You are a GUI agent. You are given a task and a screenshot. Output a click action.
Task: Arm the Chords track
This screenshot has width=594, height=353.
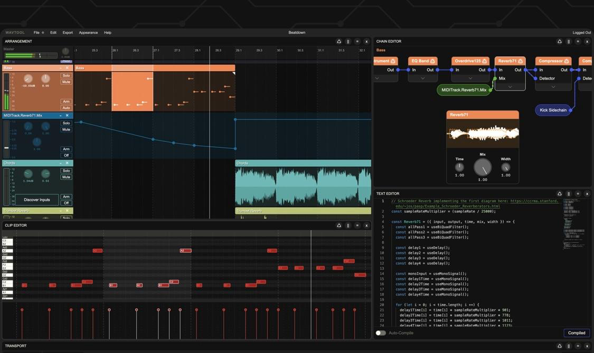[67, 197]
